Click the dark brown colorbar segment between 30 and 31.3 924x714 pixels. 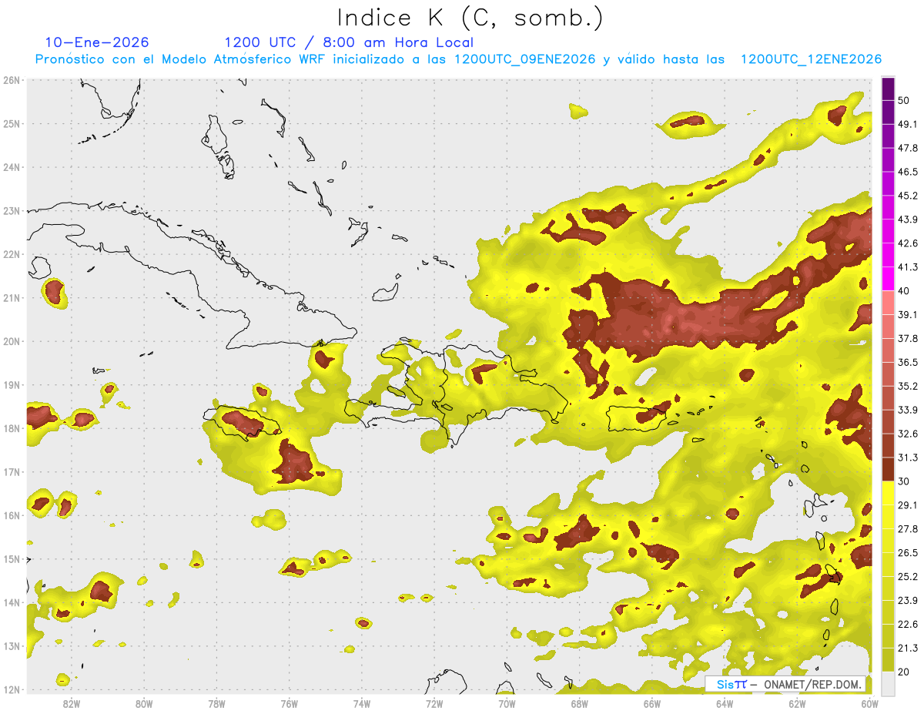tap(888, 470)
